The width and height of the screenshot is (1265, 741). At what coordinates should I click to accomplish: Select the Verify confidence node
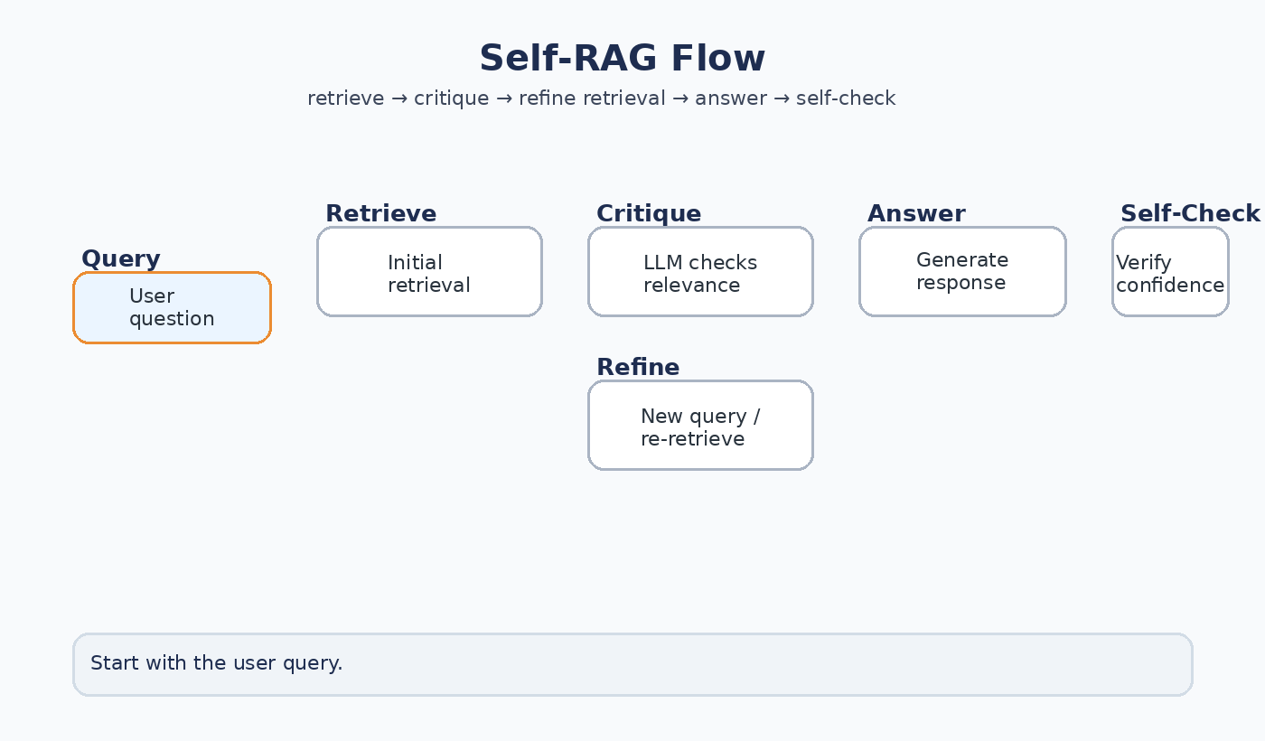(x=1170, y=271)
